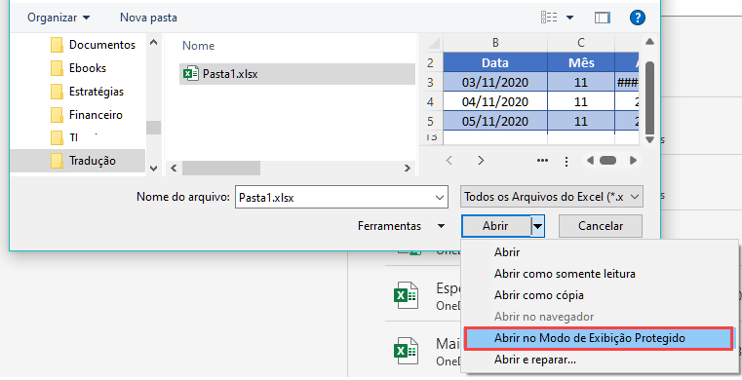Click the Excel icon of Pasta1.xlsx
The image size is (742, 380).
191,74
